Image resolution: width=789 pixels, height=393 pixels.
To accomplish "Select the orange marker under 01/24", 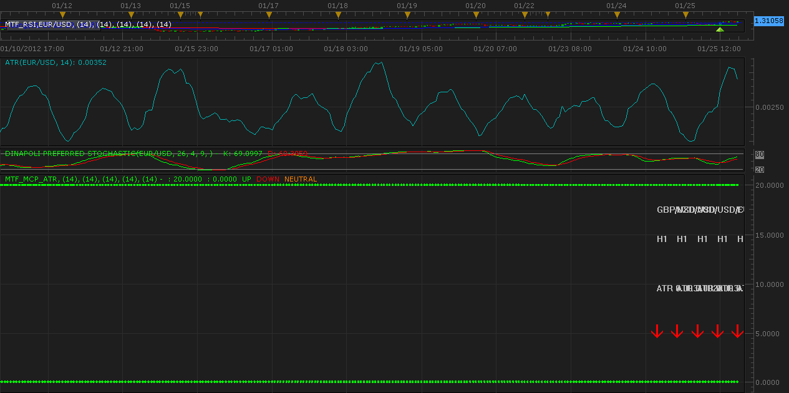I will coord(617,14).
